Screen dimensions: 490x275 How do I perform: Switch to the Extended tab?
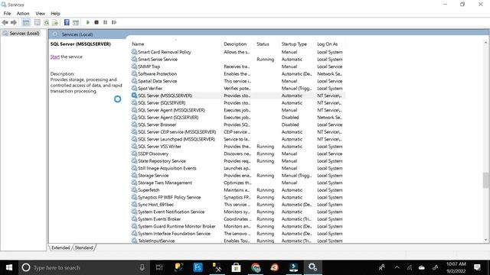click(x=60, y=247)
